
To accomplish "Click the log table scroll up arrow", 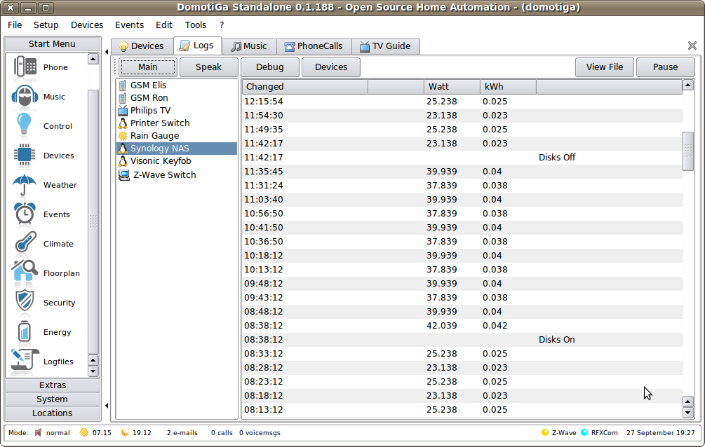I will tap(688, 85).
